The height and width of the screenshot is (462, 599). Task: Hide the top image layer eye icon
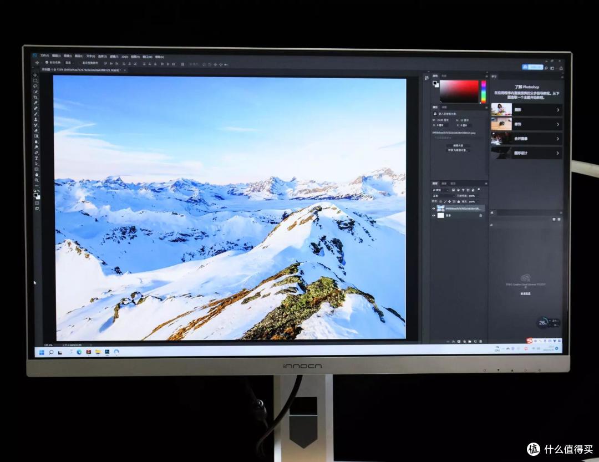pyautogui.click(x=434, y=209)
